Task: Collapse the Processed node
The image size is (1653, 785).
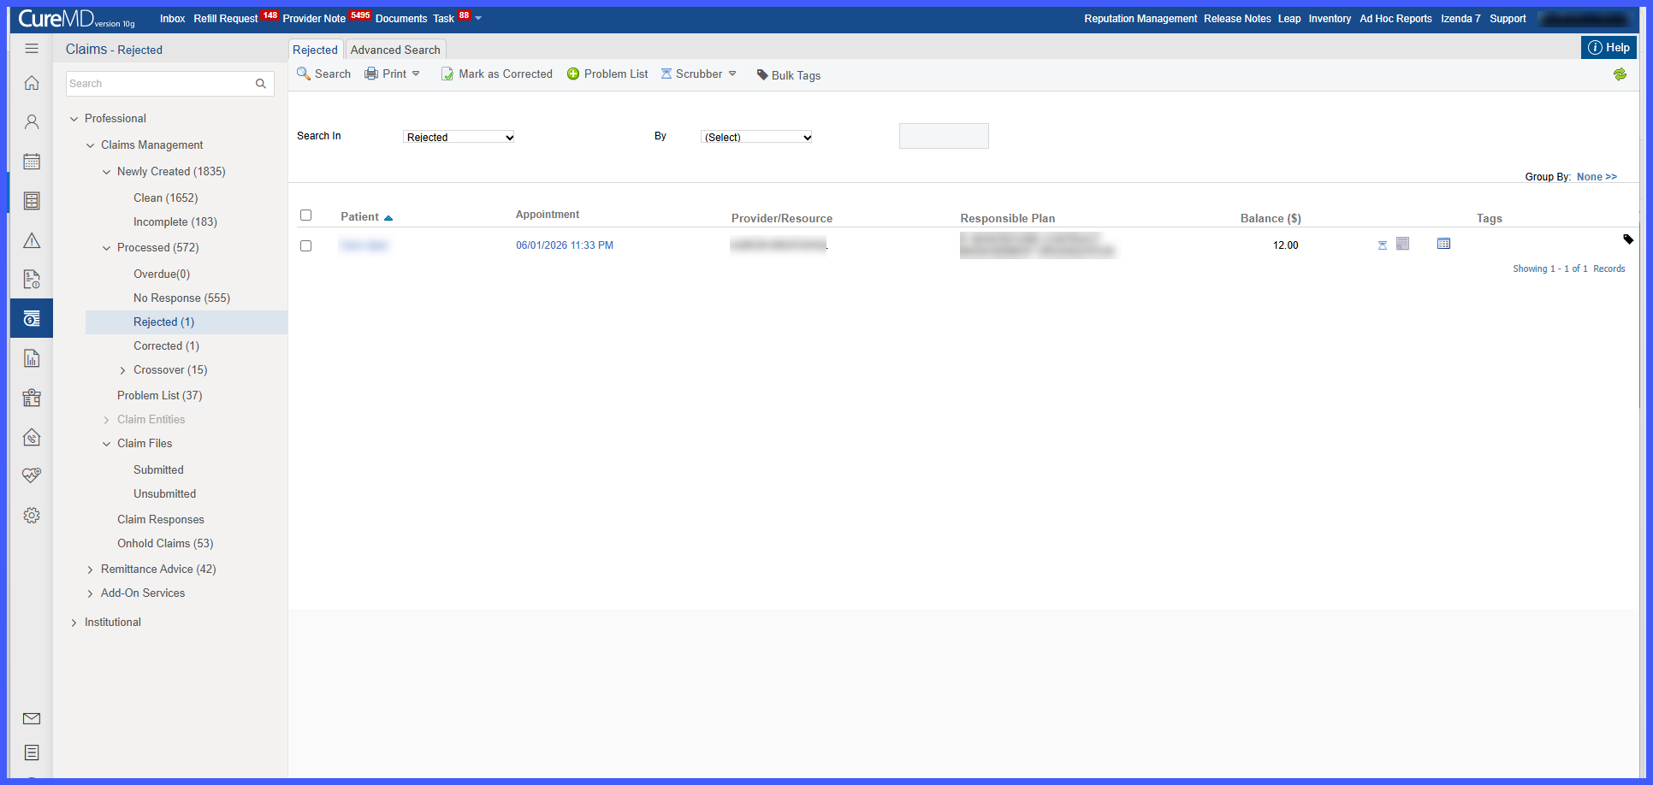Action: coord(107,248)
